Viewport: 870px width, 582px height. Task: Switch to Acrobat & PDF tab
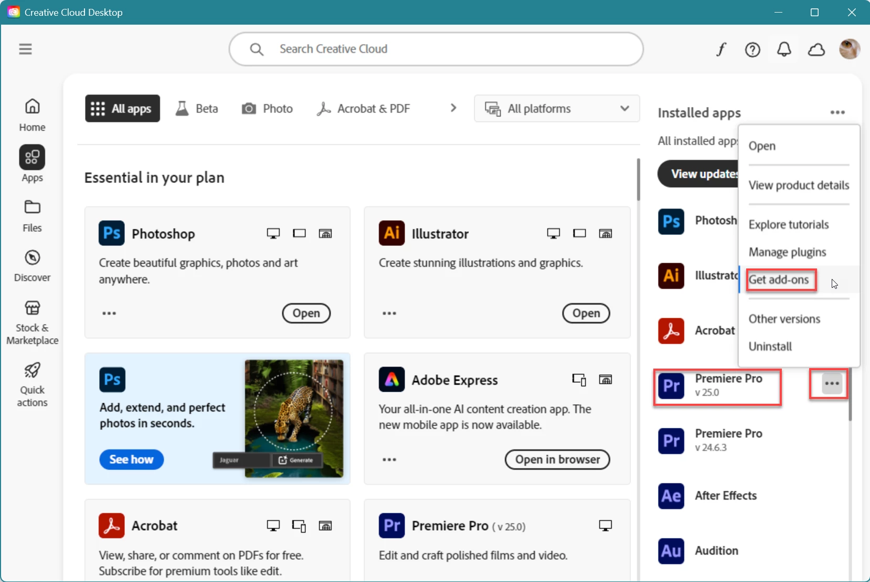(363, 109)
